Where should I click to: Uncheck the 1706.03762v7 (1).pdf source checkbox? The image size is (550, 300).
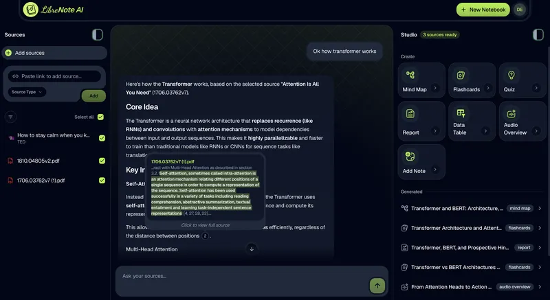point(102,181)
